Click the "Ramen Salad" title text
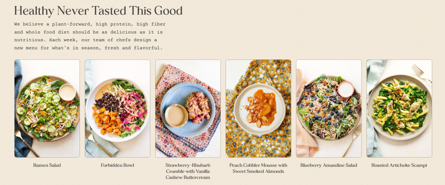This screenshot has width=445, height=185. click(47, 165)
